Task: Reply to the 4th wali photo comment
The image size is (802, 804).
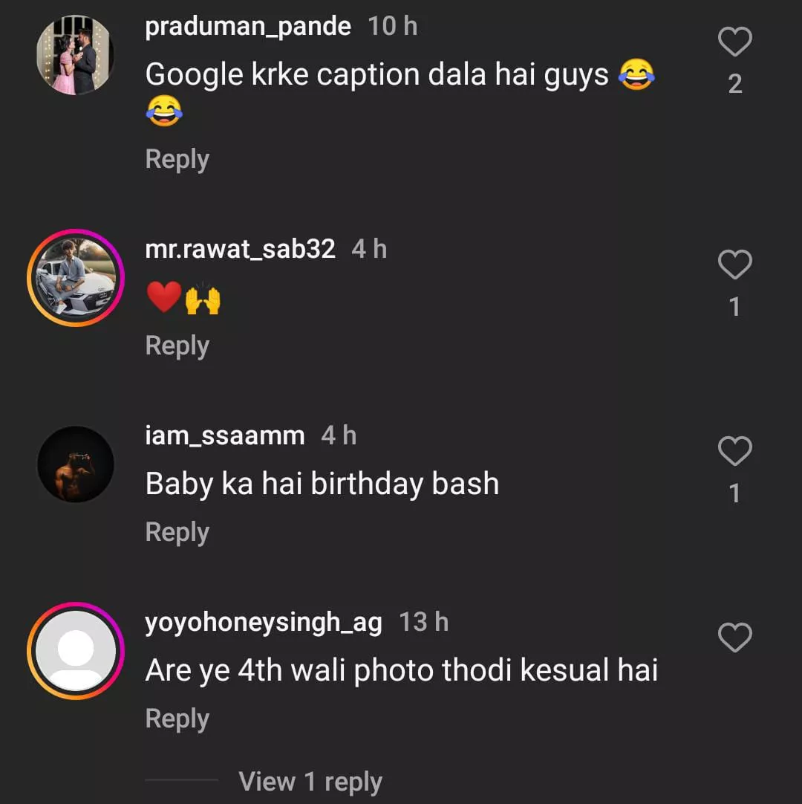Action: (x=177, y=719)
